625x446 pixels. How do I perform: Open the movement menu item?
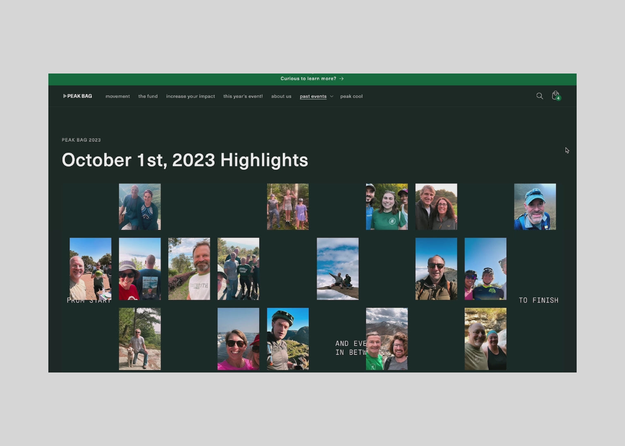coord(118,96)
